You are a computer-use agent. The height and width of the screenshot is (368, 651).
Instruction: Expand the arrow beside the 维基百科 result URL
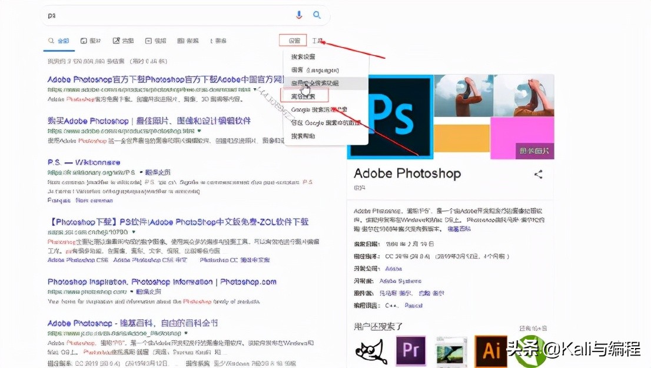[x=186, y=333]
